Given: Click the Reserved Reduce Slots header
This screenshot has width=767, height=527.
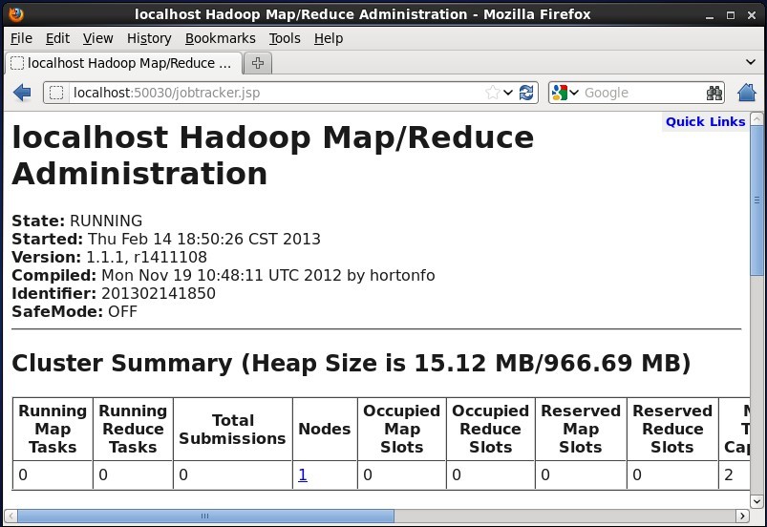Looking at the screenshot, I should 672,429.
